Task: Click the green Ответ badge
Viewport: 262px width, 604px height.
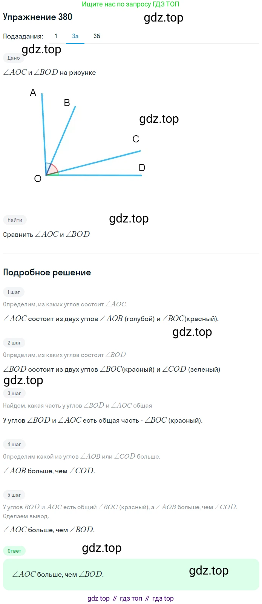Action: click(x=14, y=551)
